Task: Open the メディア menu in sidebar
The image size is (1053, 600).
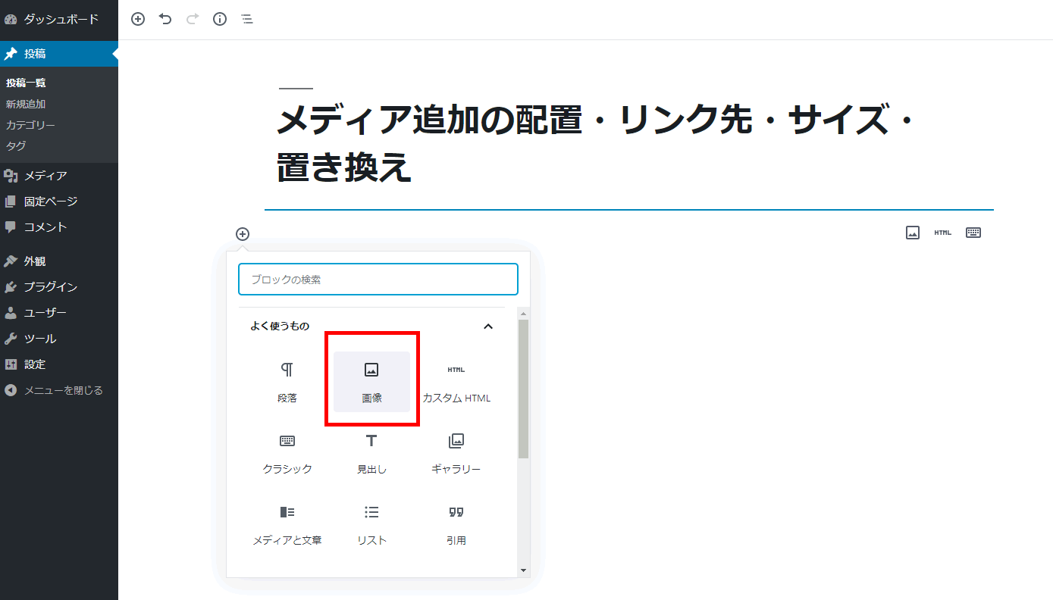Action: tap(45, 176)
